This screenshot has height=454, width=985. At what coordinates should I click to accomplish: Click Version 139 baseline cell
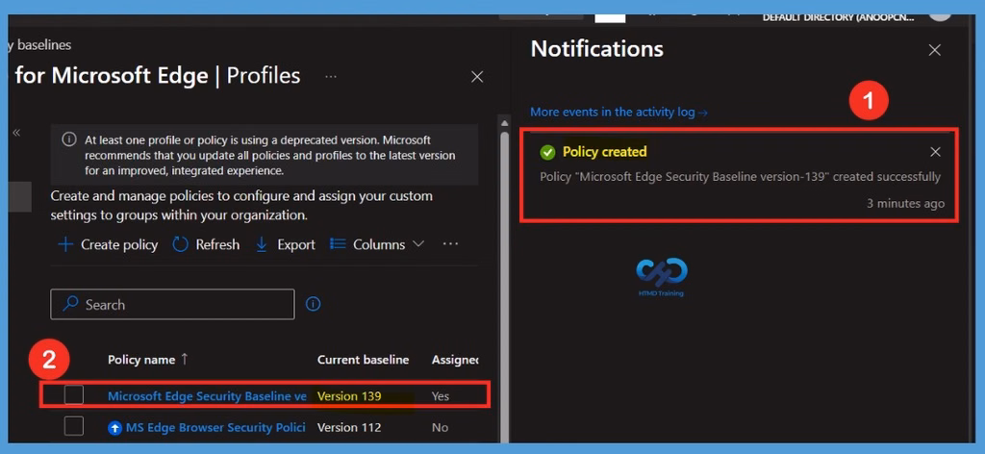349,396
